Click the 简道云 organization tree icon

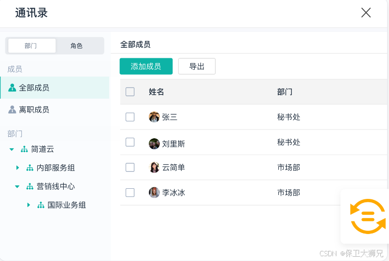tap(24, 149)
